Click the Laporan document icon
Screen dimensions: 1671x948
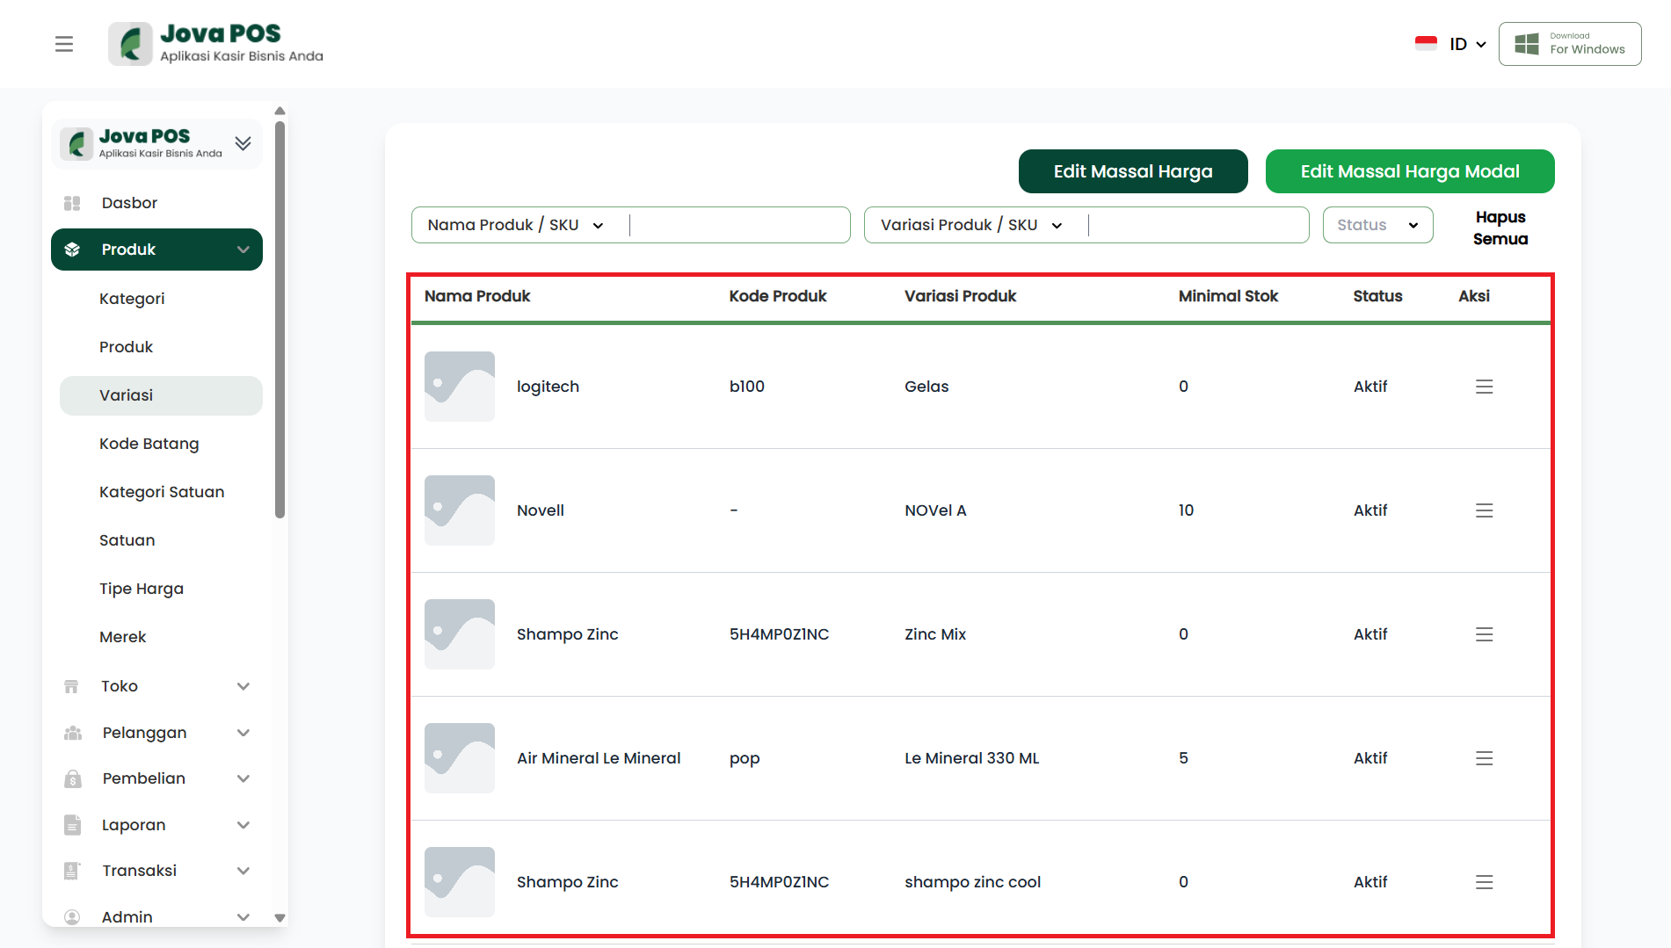pyautogui.click(x=72, y=825)
